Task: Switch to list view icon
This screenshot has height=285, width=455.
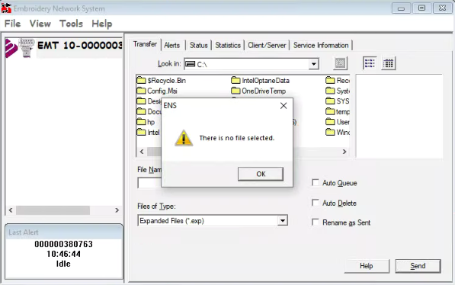Action: pos(370,63)
